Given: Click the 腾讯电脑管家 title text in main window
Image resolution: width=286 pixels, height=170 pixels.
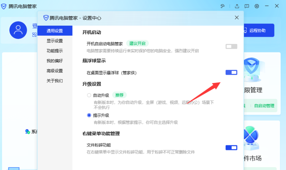Looking at the screenshot, I should [x=23, y=6].
